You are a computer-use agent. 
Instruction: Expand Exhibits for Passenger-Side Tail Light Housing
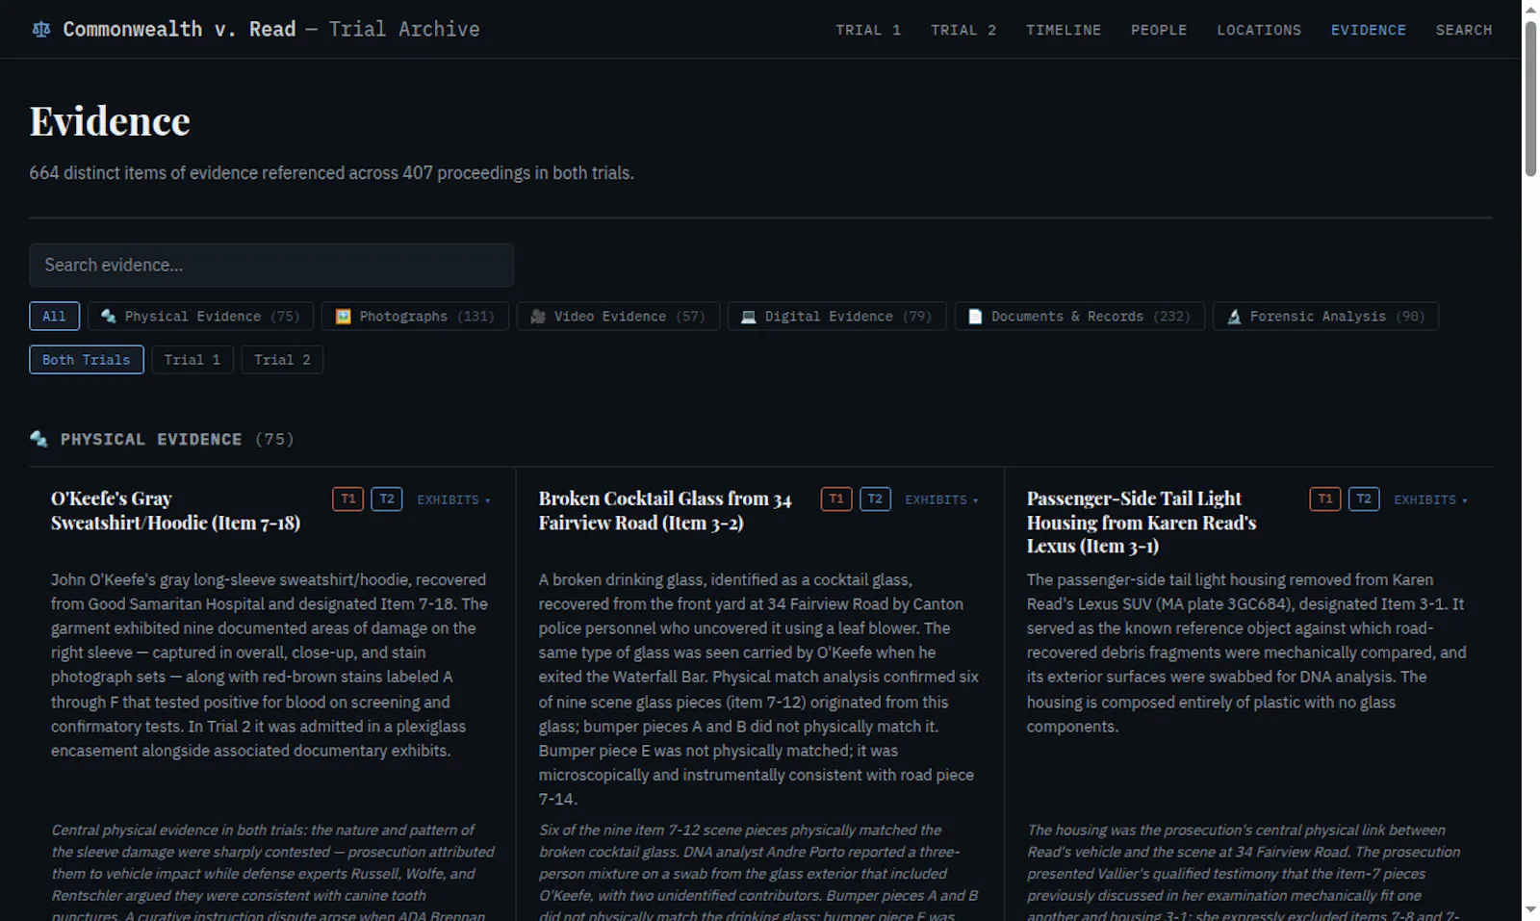pyautogui.click(x=1430, y=500)
